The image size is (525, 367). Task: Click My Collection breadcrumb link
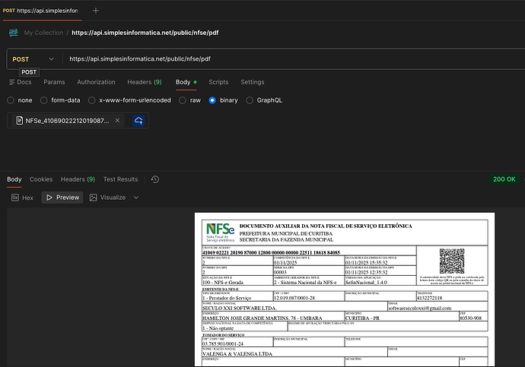(x=43, y=33)
